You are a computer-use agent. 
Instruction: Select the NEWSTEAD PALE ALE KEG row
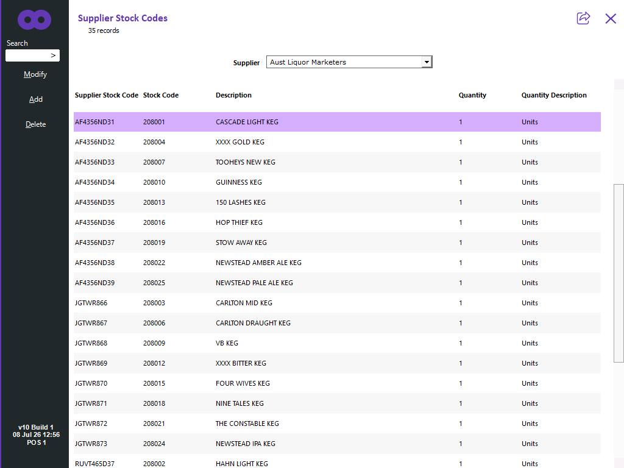pyautogui.click(x=337, y=283)
